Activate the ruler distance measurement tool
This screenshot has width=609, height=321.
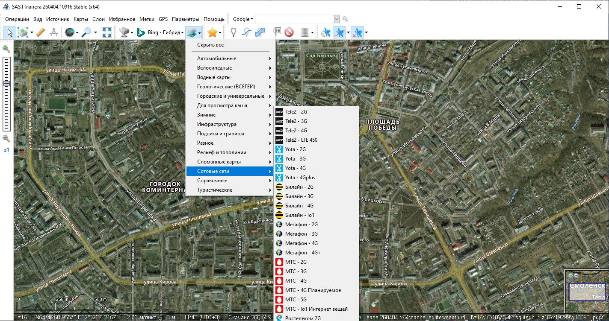(x=41, y=32)
